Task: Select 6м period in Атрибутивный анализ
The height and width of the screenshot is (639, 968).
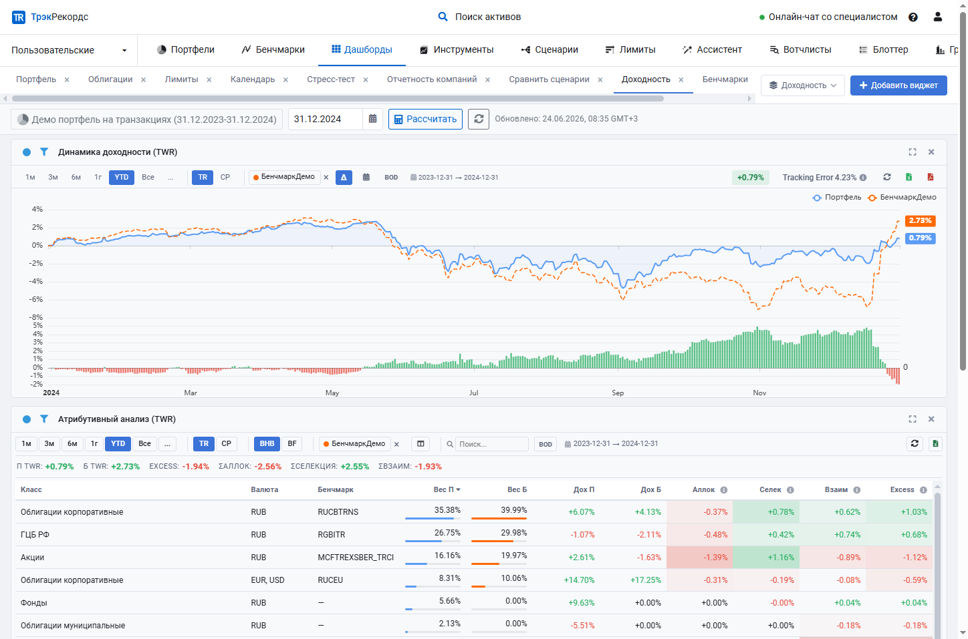Action: tap(72, 444)
